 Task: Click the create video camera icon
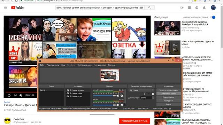pyautogui.click(x=182, y=8)
